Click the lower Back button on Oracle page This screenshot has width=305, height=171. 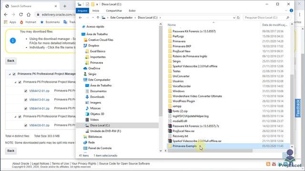pyautogui.click(x=10, y=151)
